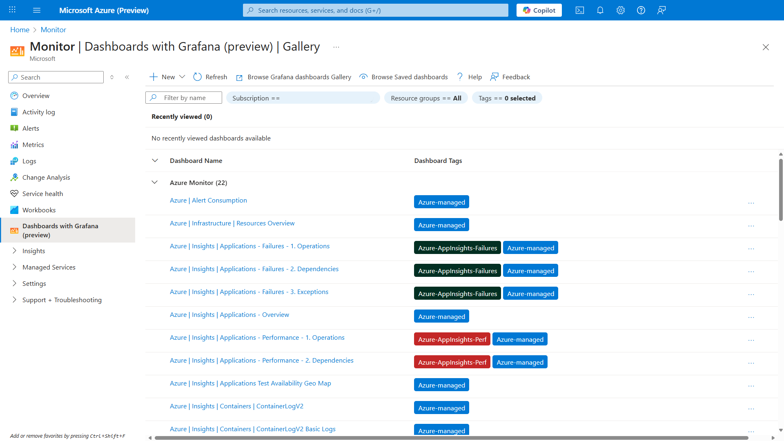Open portal settings gear icon

coord(621,10)
